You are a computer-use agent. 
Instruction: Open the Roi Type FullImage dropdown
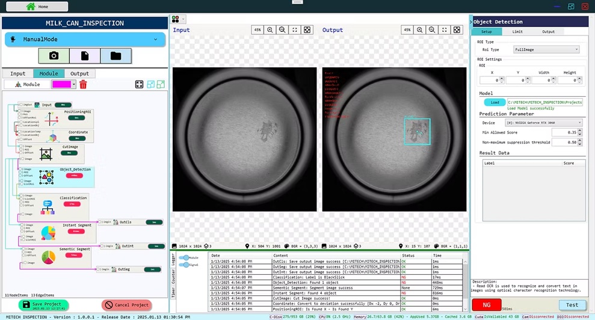(546, 49)
